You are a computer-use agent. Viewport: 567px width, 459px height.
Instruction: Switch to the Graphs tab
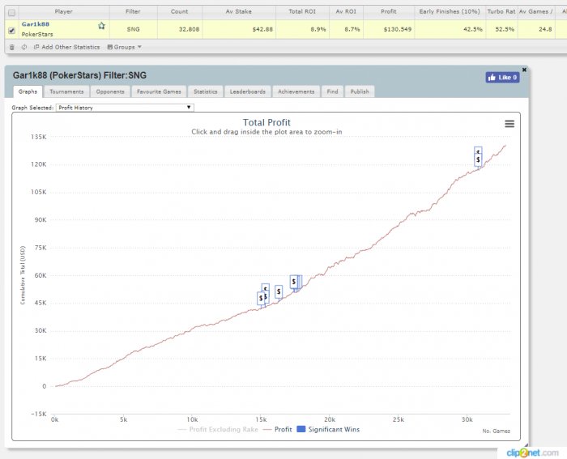coord(28,91)
